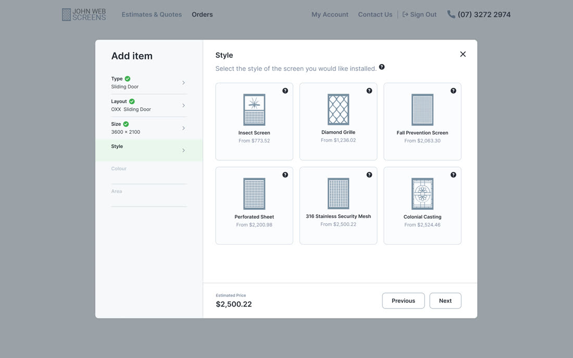Screen dimensions: 573x358
Task: Click the 'From $2,524.46' price
Action: tap(422, 225)
